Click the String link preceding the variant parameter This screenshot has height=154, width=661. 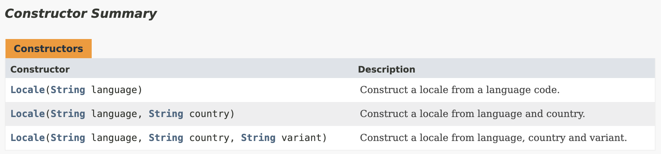click(258, 138)
